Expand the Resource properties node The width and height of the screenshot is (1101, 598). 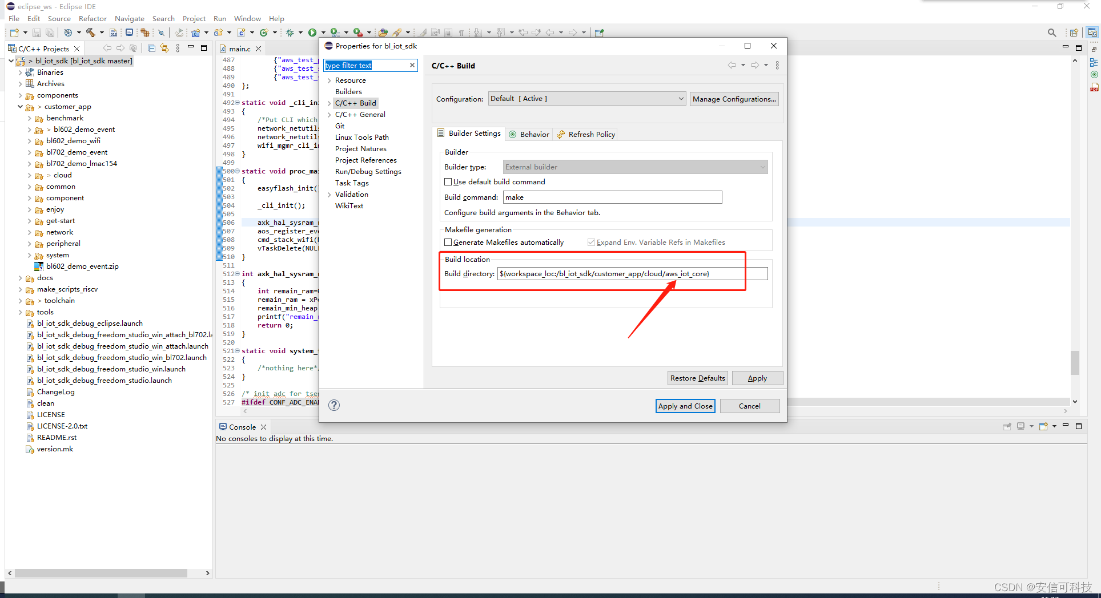pyautogui.click(x=330, y=80)
